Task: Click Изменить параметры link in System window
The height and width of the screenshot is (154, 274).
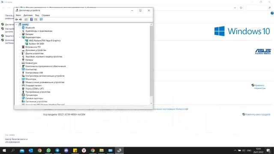Action: (260, 87)
